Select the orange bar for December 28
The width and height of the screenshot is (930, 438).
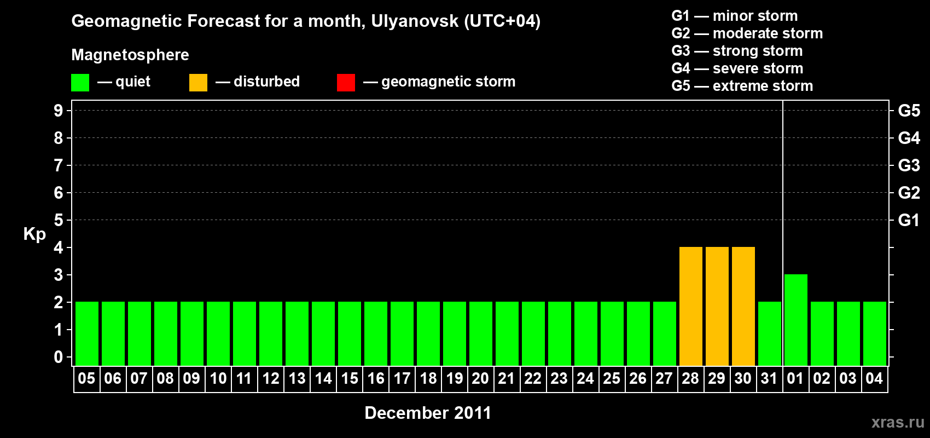click(690, 306)
